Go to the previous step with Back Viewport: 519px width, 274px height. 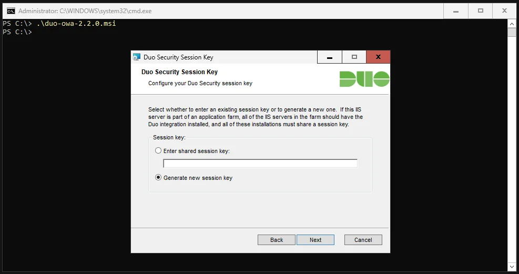[x=277, y=240]
